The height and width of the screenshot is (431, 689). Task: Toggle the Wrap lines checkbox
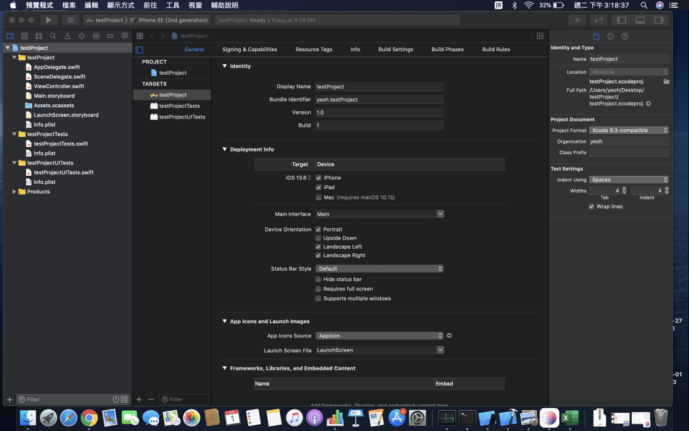591,207
